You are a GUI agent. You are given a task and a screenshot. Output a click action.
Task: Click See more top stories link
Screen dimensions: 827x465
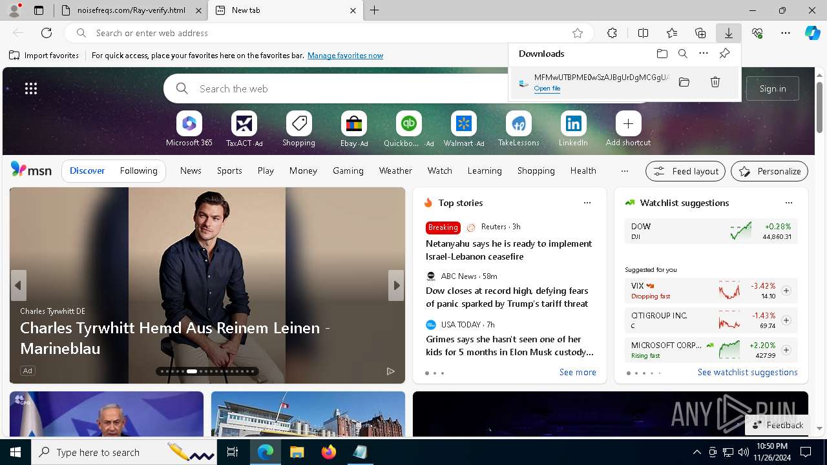click(578, 372)
